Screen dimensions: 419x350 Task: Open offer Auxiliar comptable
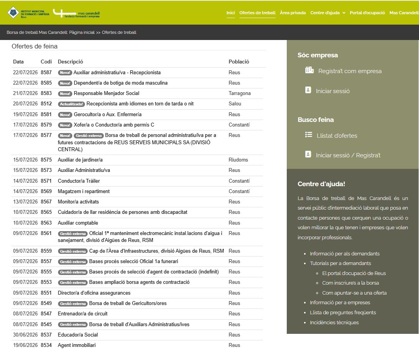78,223
